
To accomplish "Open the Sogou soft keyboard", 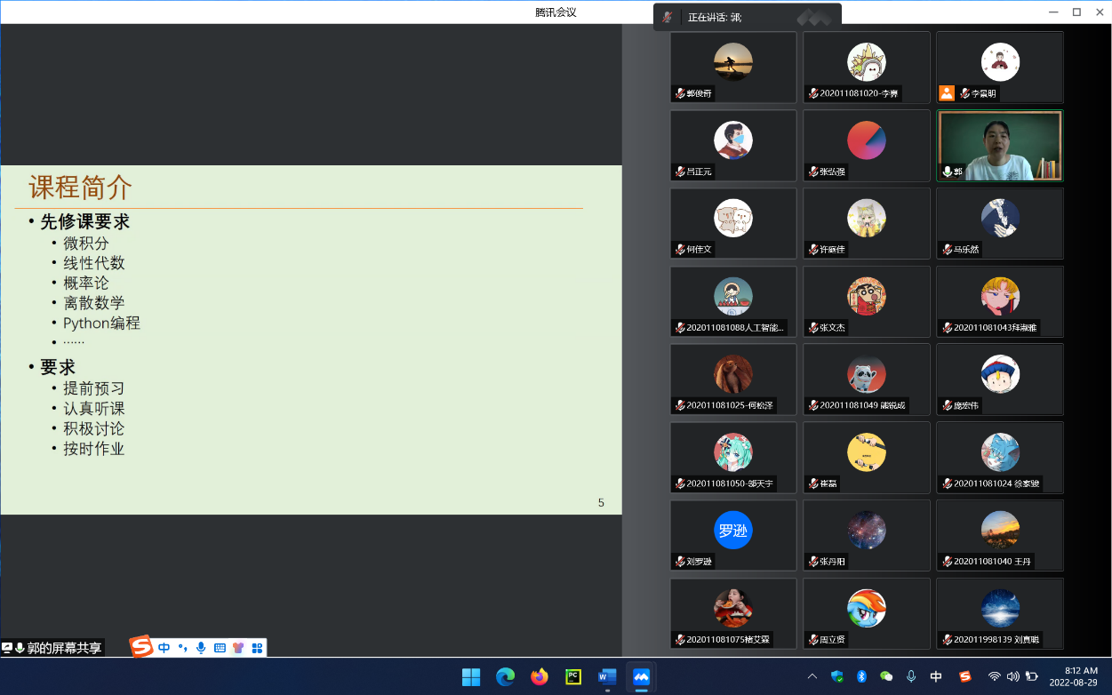I will click(x=220, y=648).
